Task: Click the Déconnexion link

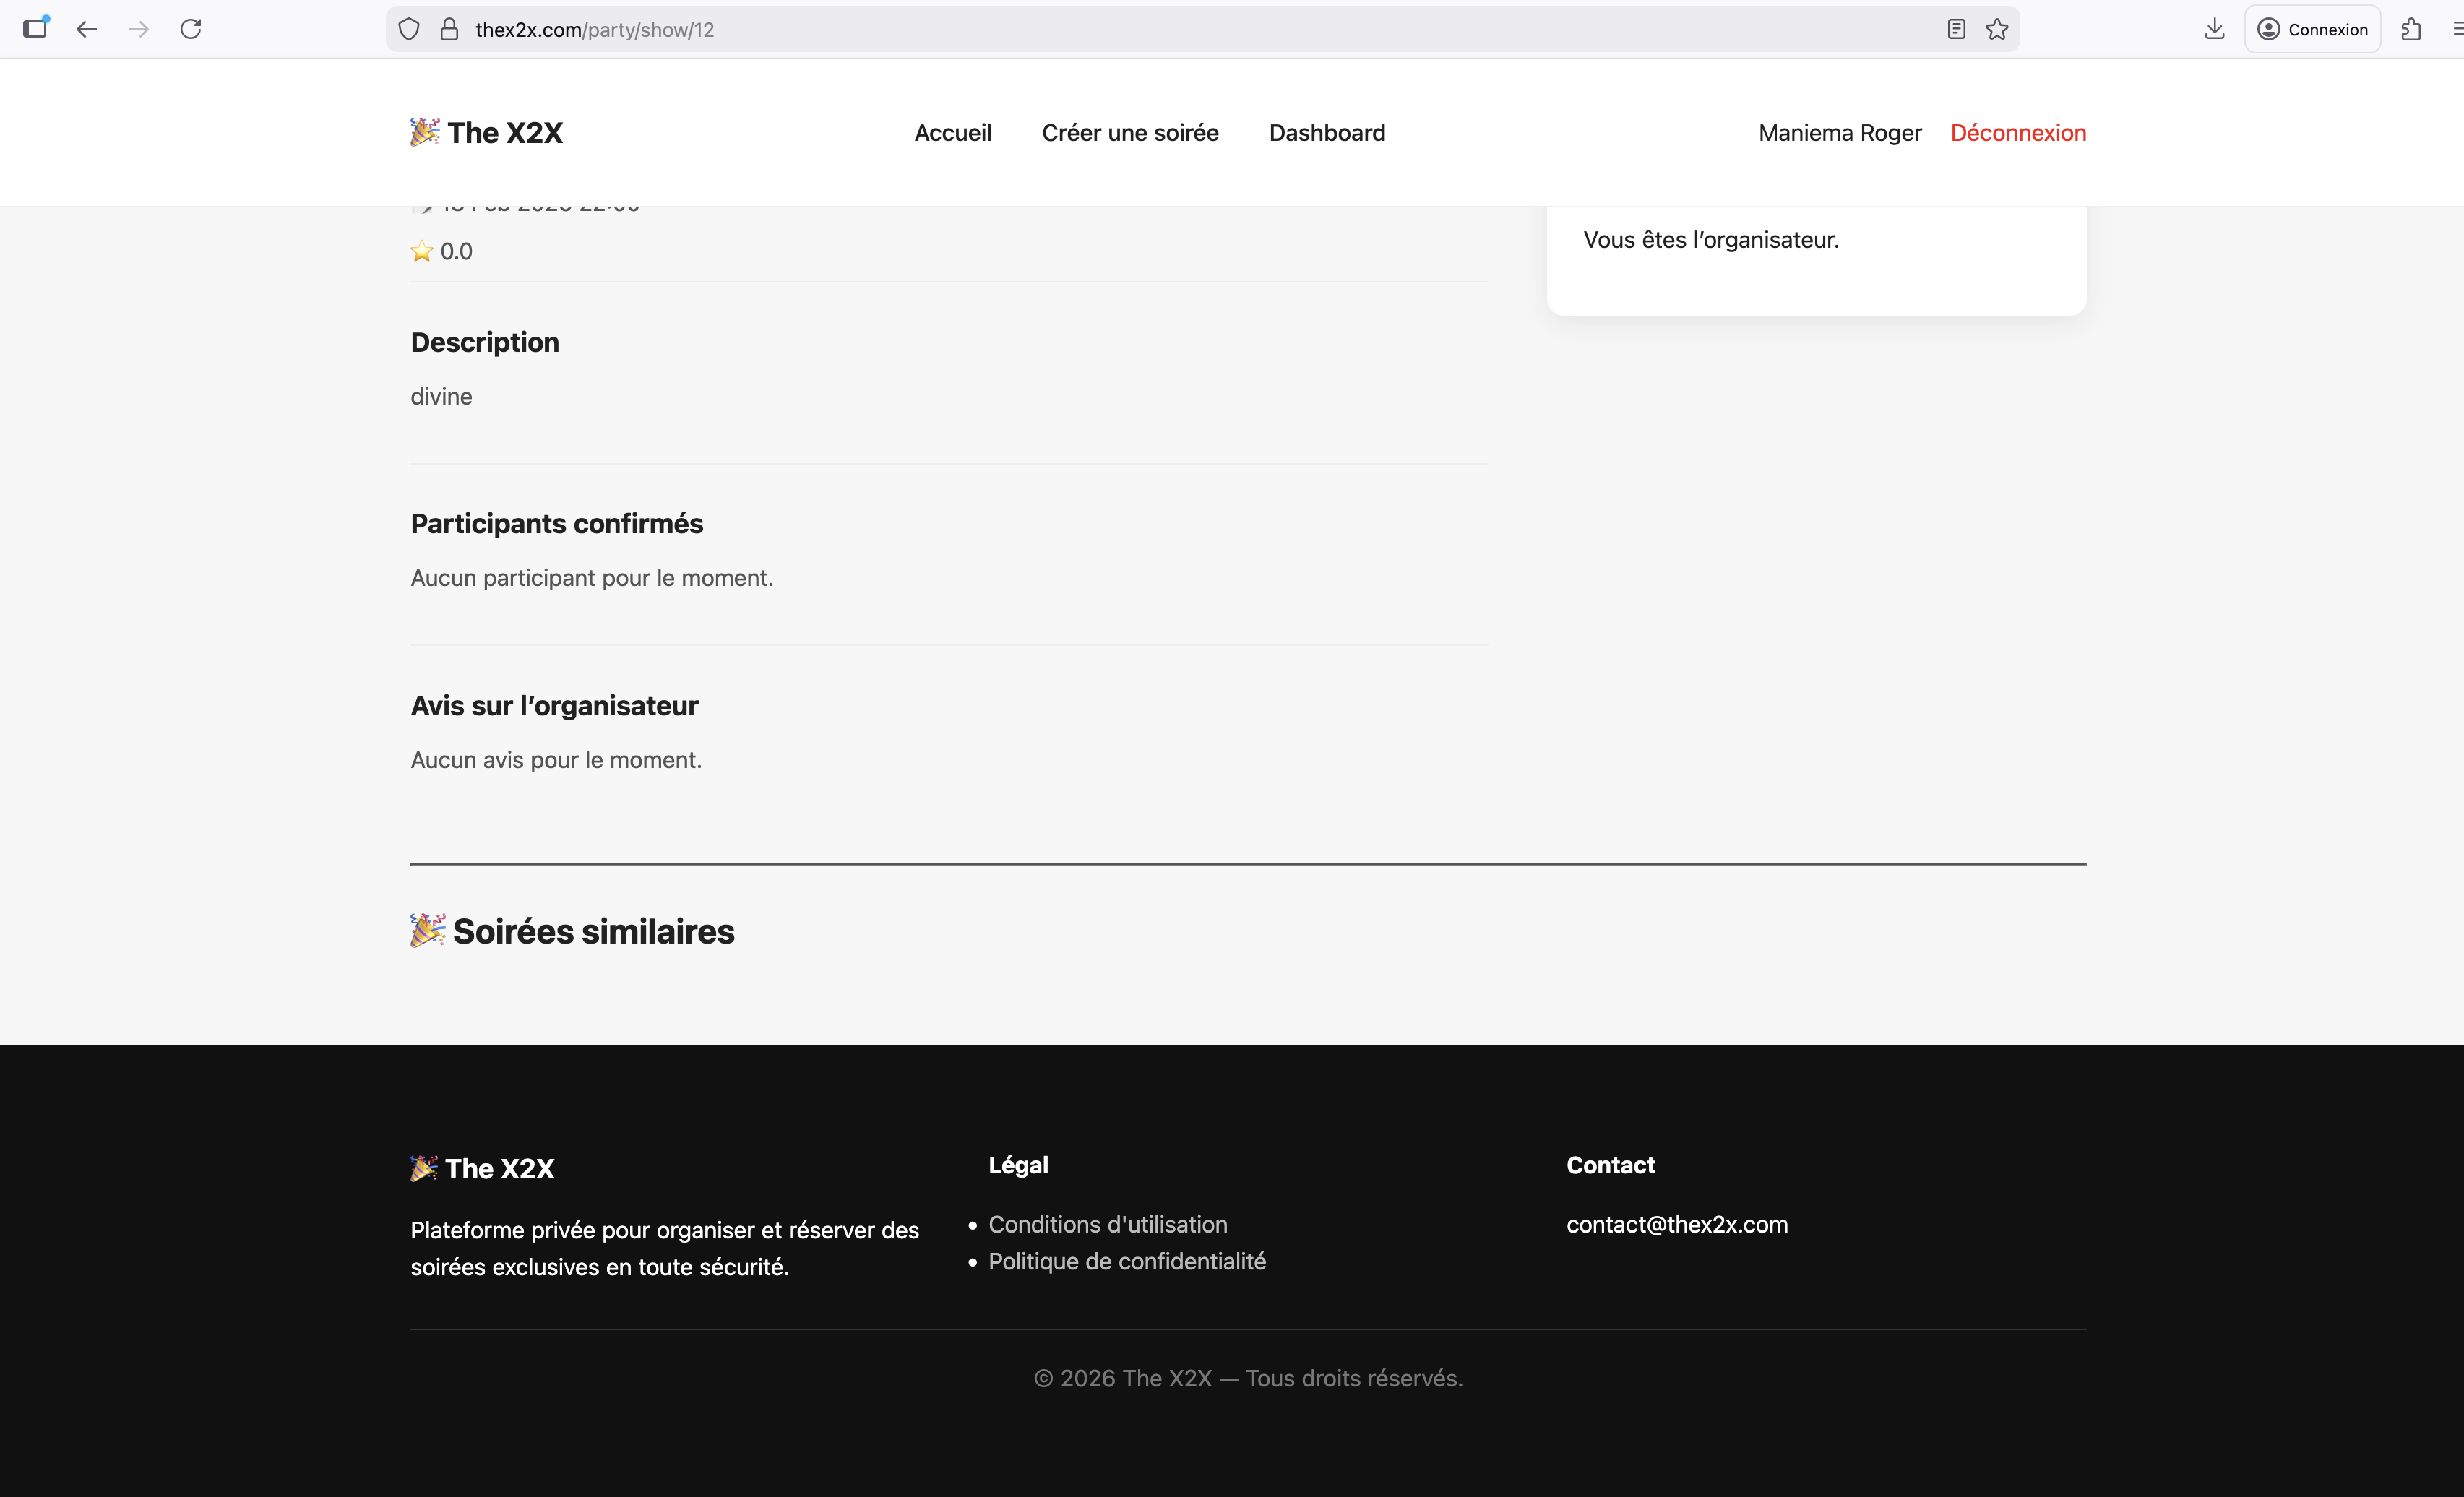Action: tap(2017, 133)
